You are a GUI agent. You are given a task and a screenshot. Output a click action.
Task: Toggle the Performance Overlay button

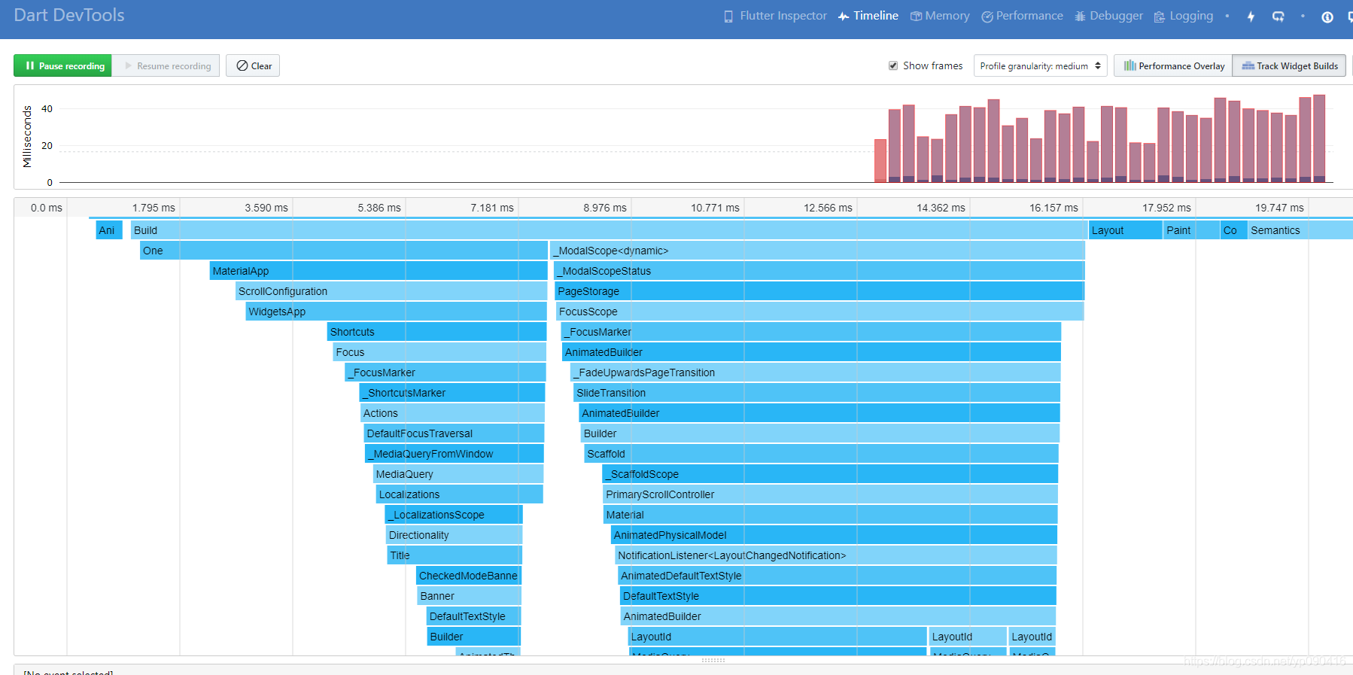pos(1173,65)
